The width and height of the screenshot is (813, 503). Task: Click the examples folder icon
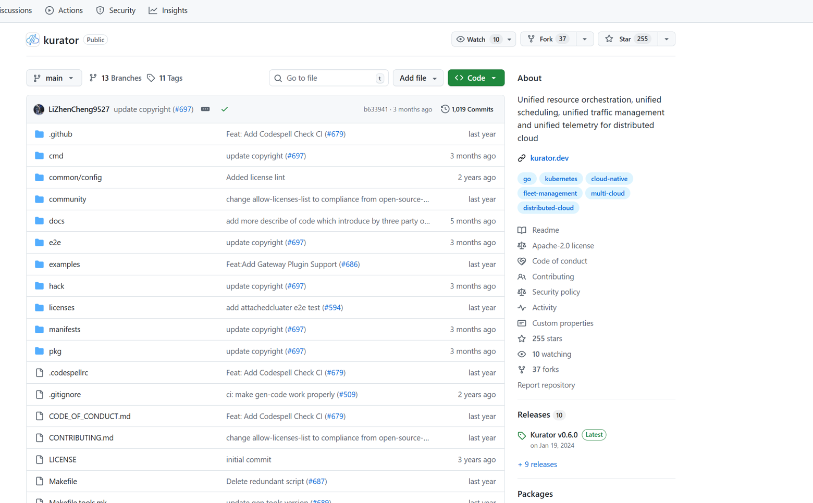(x=39, y=264)
